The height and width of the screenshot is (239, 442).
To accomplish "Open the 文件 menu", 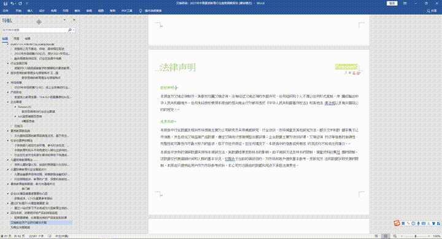I will (6, 10).
